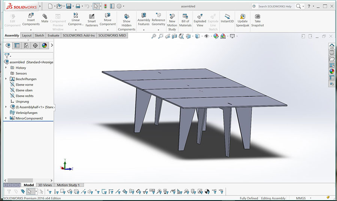
Task: Open DisplayManager color ball tab
Action: click(x=44, y=46)
